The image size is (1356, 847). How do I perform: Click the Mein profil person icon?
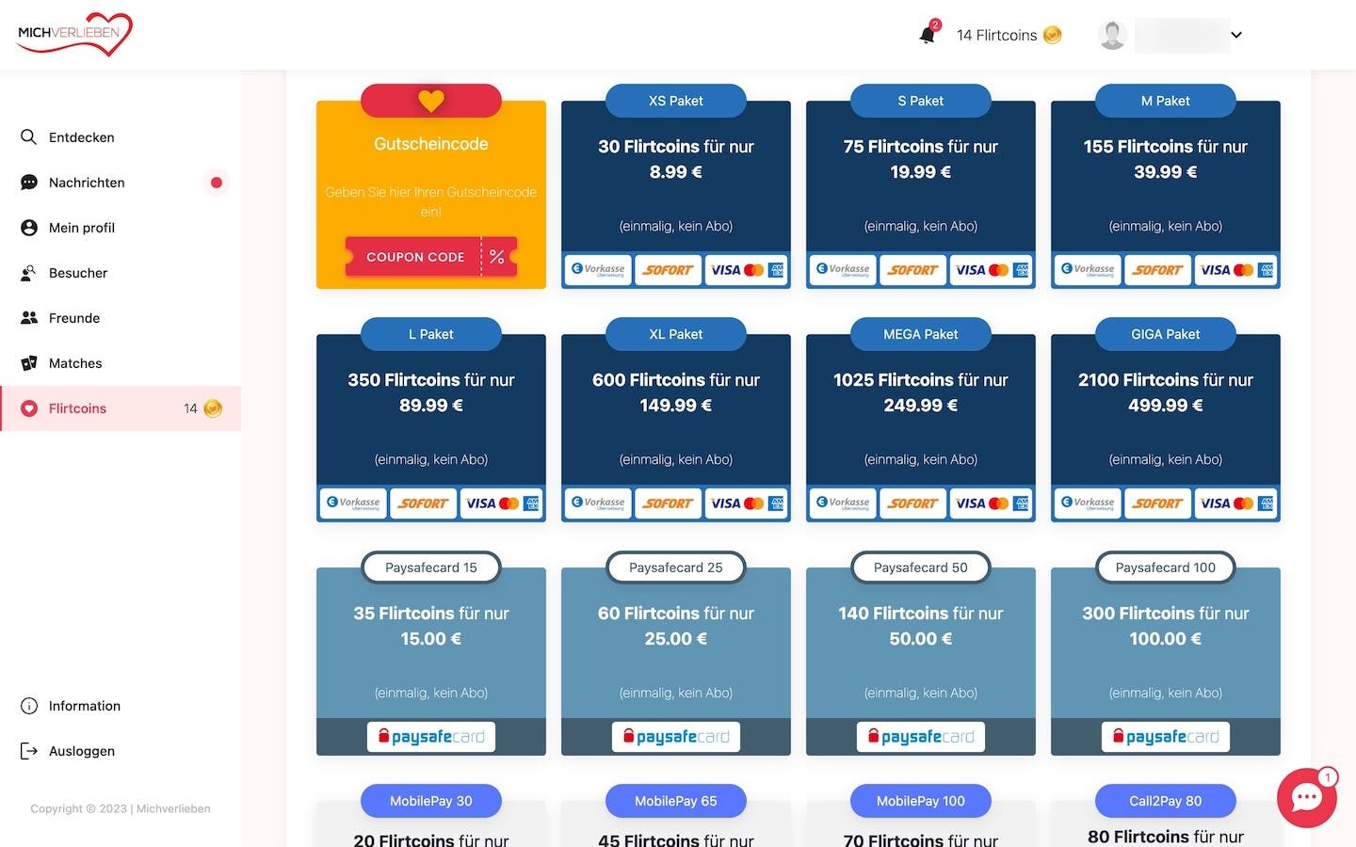29,228
